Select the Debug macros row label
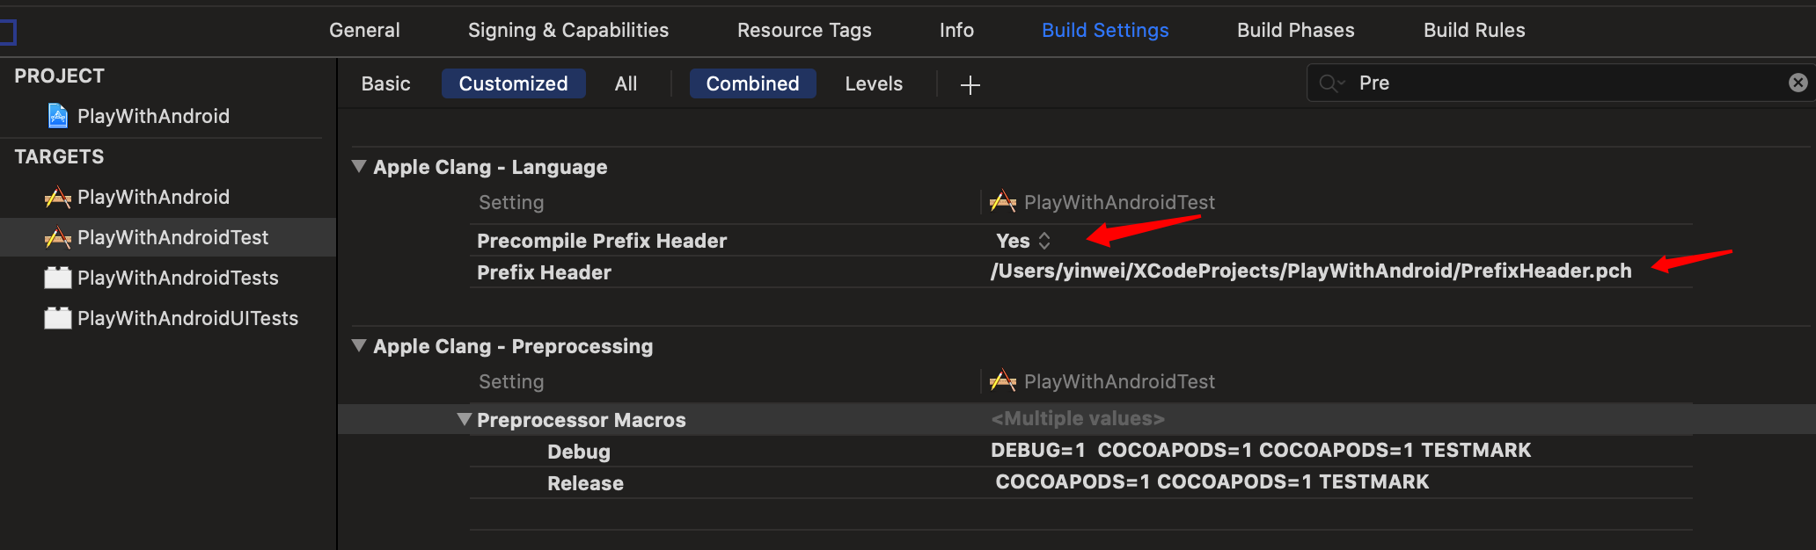 coord(579,452)
